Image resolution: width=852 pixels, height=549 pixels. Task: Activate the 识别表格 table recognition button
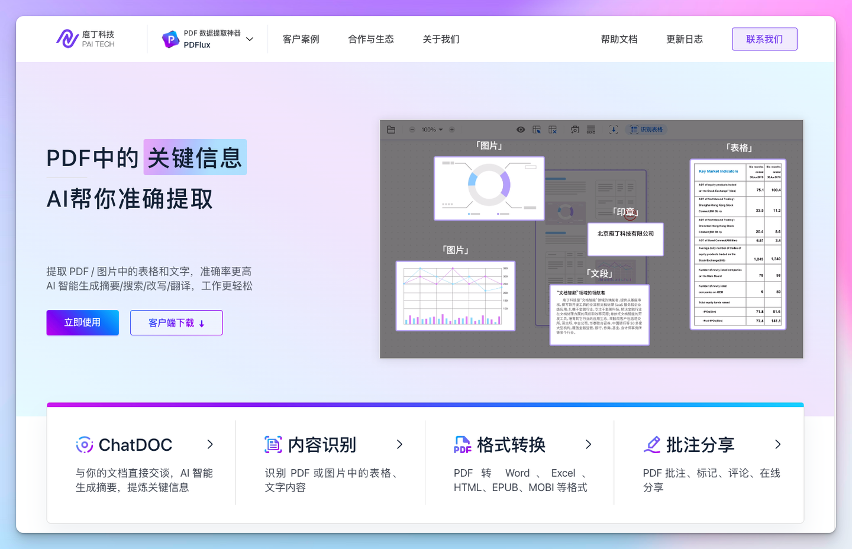coord(646,129)
